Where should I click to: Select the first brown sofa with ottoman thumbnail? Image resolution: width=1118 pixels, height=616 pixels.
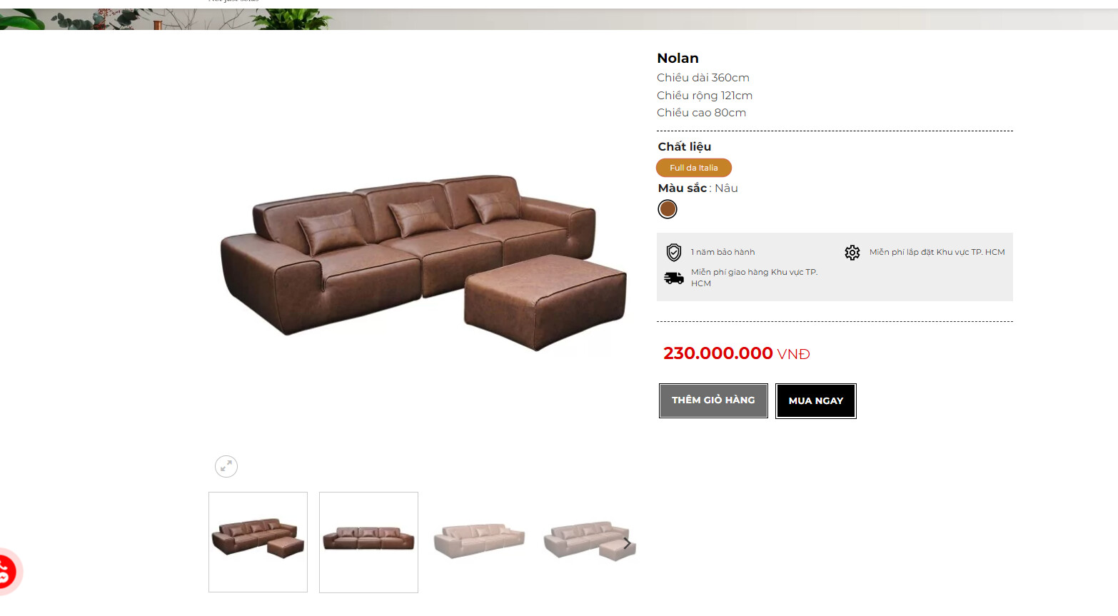coord(258,542)
